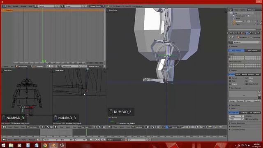Open the editor type icon in the large 3D viewport header

pyautogui.click(x=109, y=127)
